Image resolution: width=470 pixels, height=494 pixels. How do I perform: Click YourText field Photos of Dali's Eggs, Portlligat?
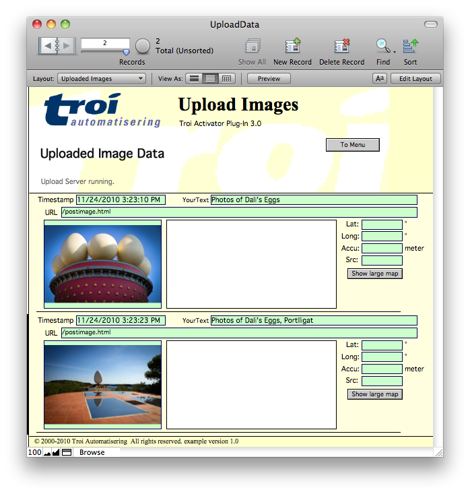click(x=314, y=320)
